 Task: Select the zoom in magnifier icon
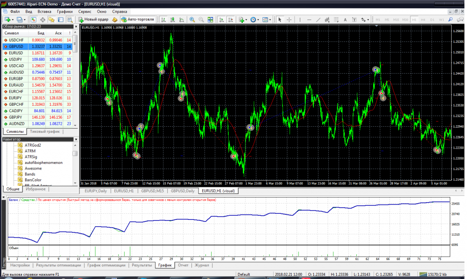pos(192,20)
